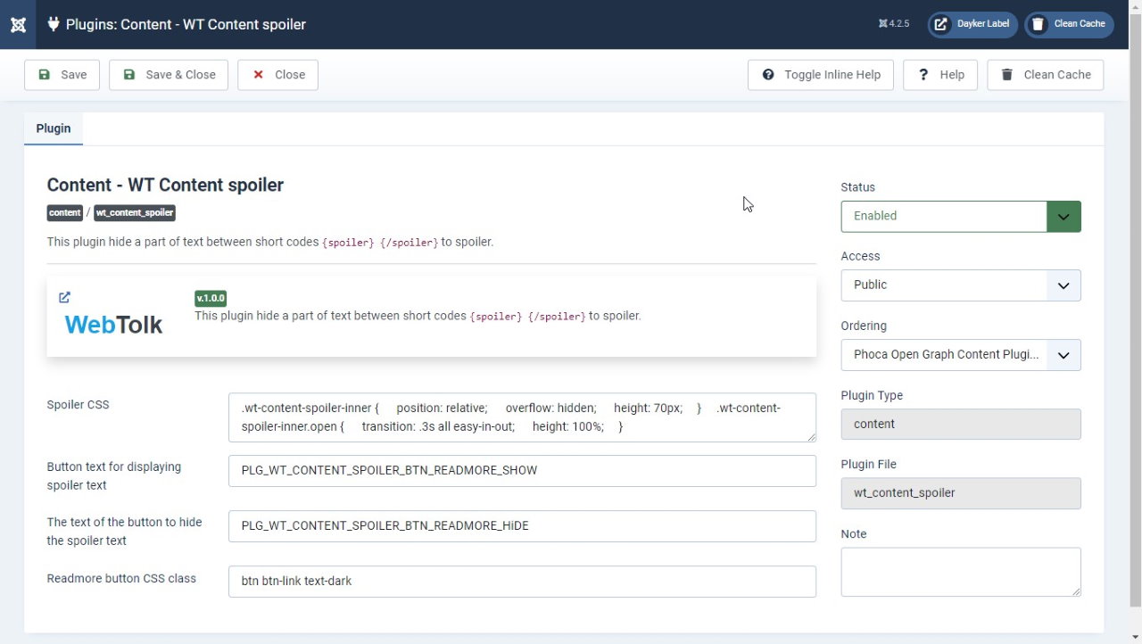1142x644 pixels.
Task: Switch to the Plugin tab
Action: 54,128
